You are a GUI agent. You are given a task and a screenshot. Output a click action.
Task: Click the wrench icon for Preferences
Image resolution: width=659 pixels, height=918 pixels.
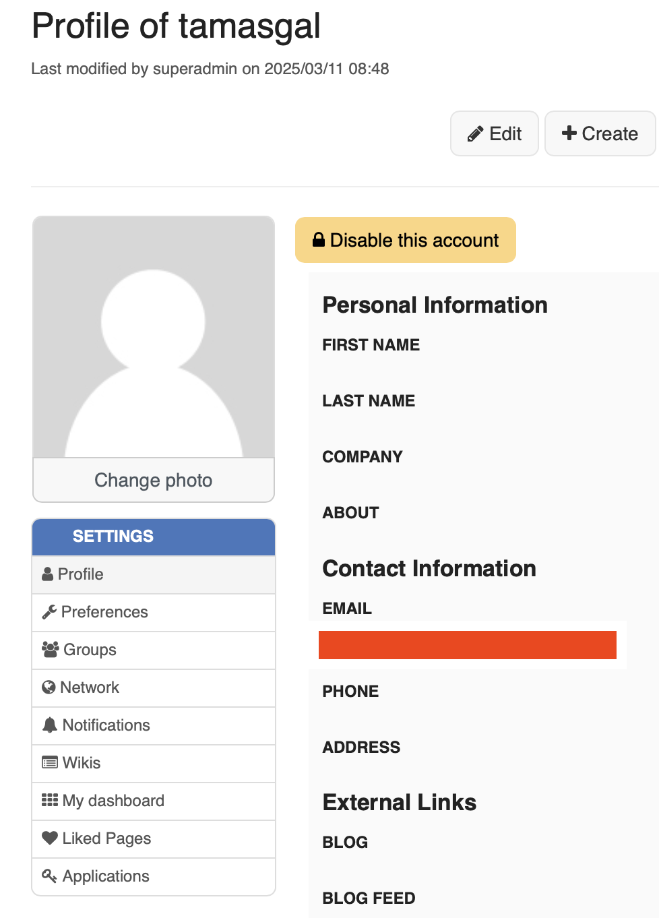click(49, 612)
